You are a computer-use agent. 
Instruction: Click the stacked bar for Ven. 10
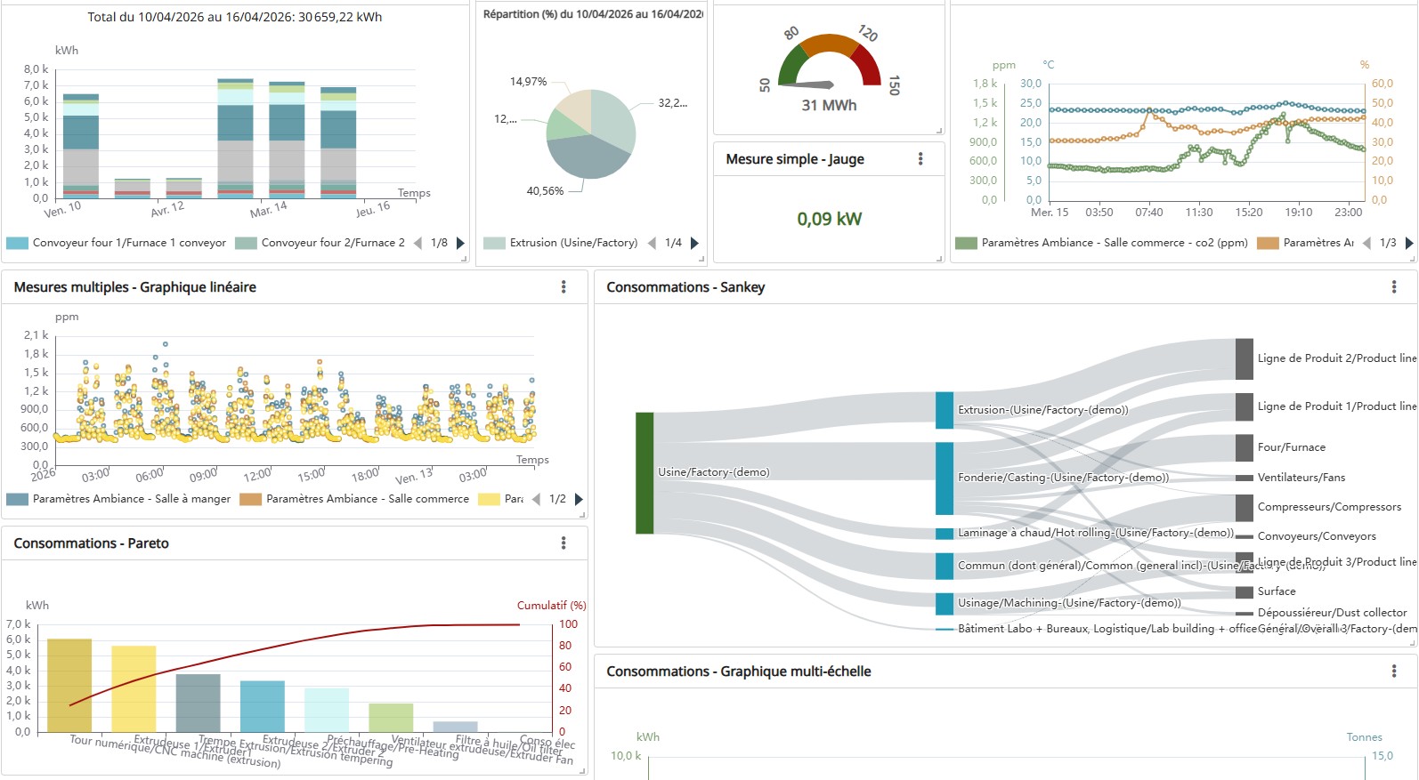coord(81,146)
